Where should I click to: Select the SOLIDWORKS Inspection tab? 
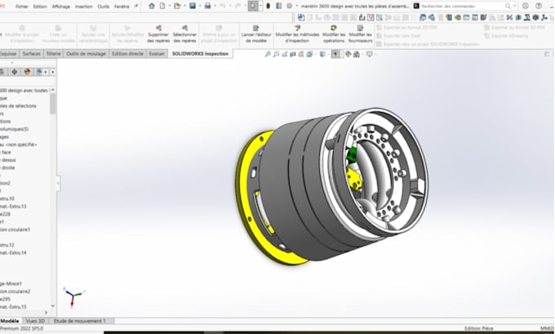tap(200, 54)
